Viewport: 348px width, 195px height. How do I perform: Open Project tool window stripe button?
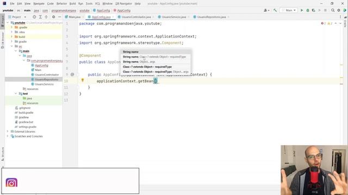[x=2, y=21]
